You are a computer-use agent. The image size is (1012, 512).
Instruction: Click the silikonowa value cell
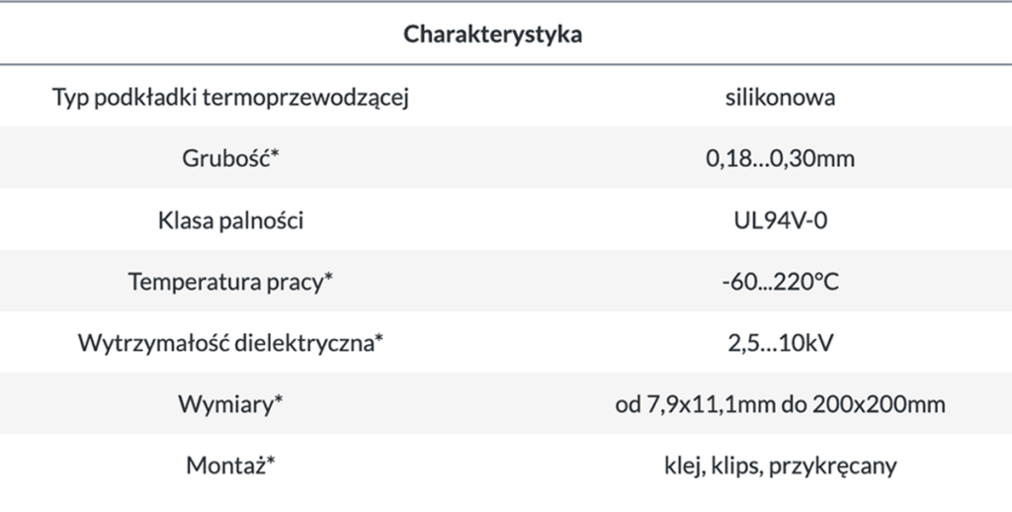[780, 97]
